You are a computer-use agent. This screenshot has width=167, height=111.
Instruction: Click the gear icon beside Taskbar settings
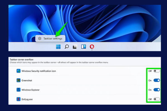pos(40,39)
